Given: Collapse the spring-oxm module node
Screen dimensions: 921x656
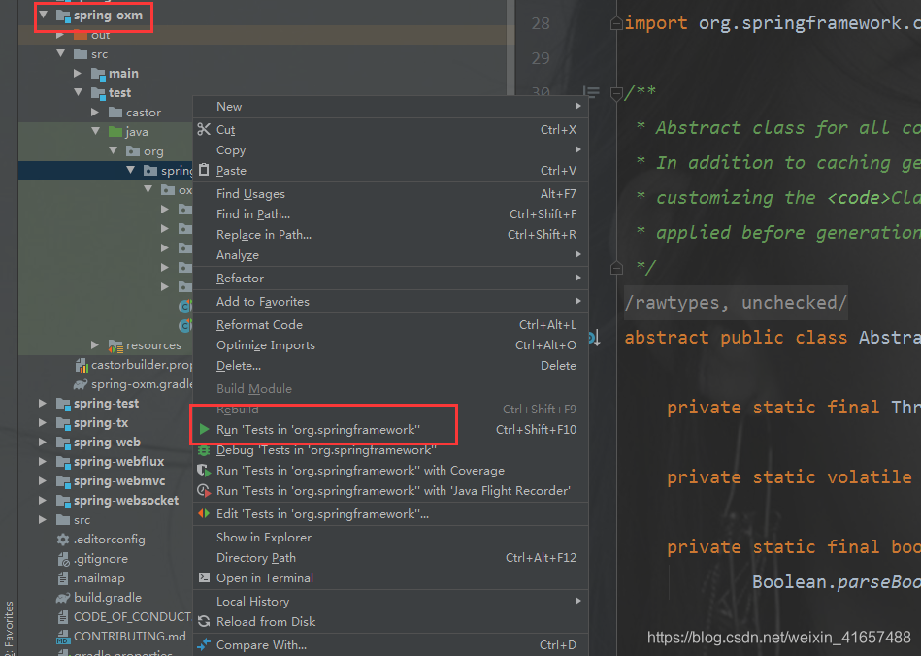Looking at the screenshot, I should point(44,15).
